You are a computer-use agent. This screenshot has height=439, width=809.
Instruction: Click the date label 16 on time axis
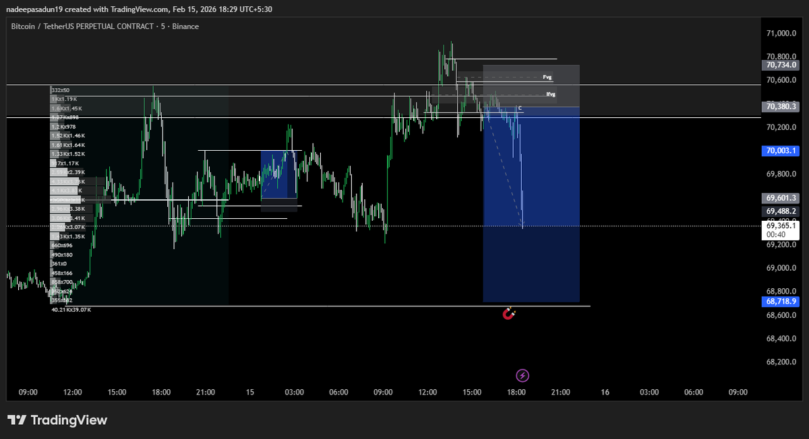click(605, 393)
